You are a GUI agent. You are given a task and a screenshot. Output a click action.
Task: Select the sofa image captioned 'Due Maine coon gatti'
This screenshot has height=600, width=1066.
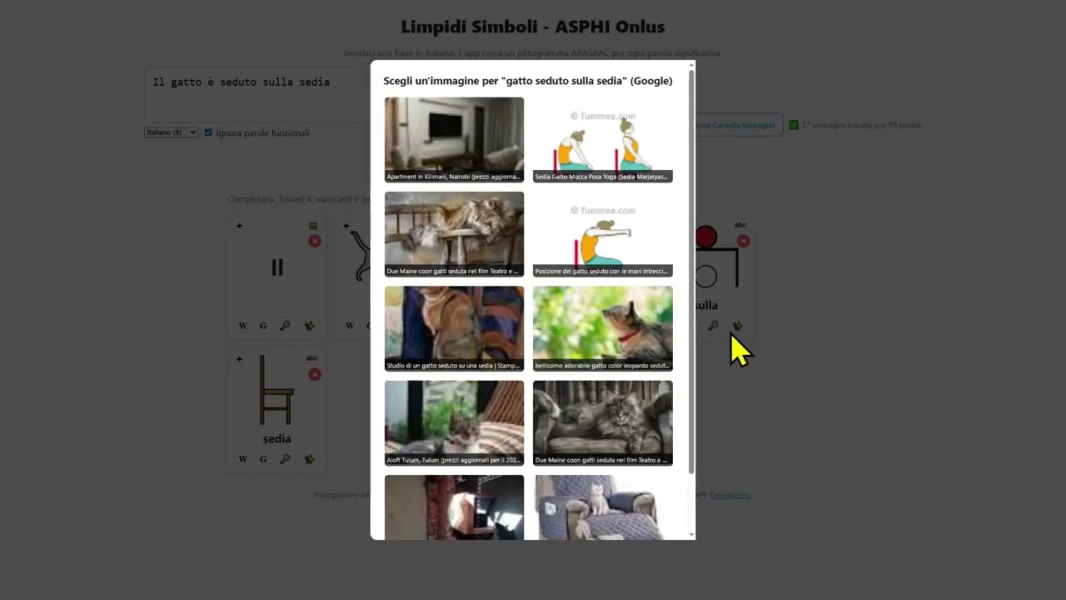(603, 423)
